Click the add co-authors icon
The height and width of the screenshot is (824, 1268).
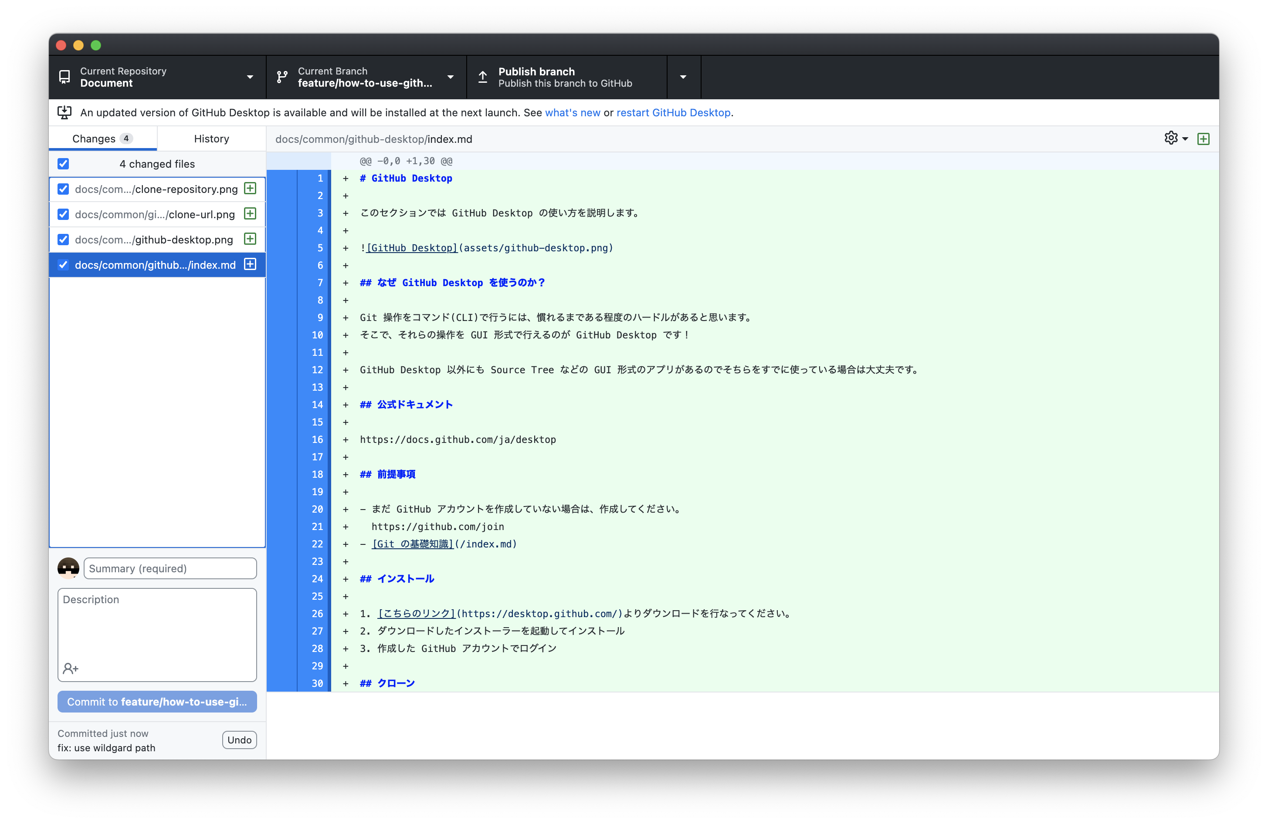(70, 668)
